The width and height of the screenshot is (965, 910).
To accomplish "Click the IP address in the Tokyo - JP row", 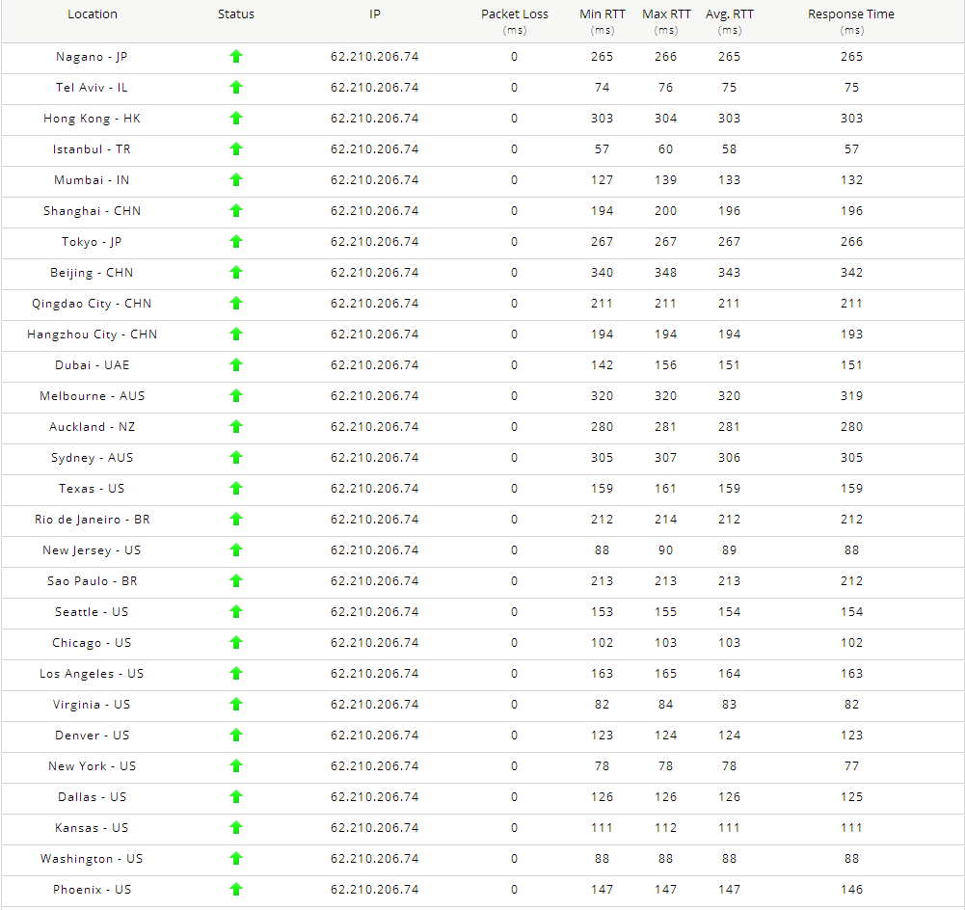I will point(375,242).
